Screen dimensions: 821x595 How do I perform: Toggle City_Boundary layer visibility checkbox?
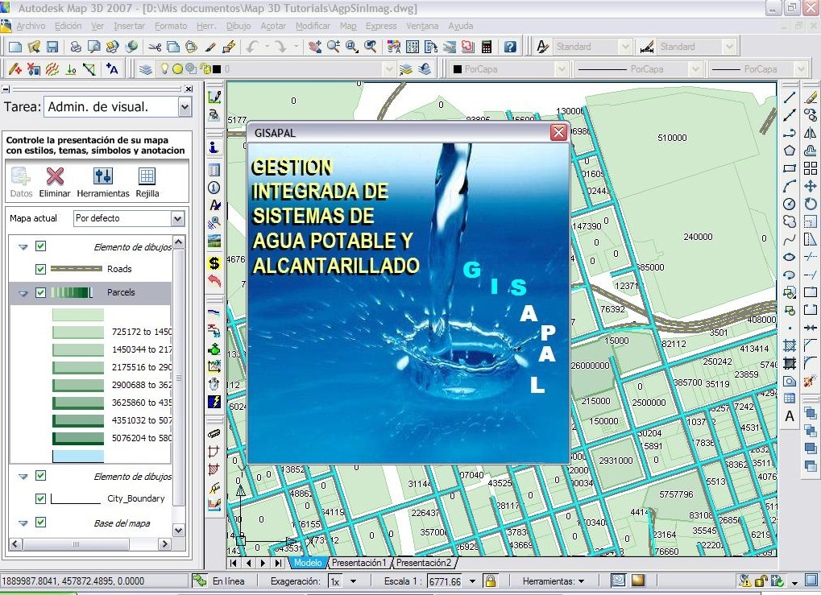41,498
